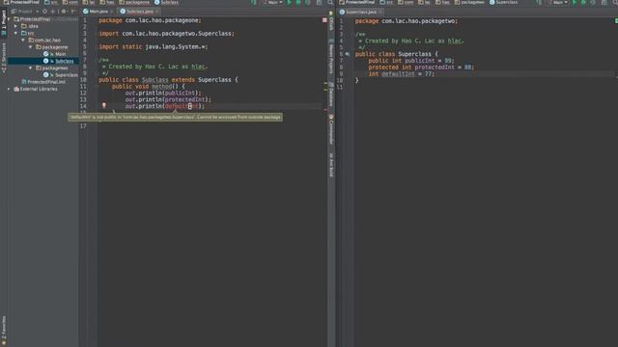618x347 pixels.
Task: Open Project panel settings gear icon
Action: (64, 12)
